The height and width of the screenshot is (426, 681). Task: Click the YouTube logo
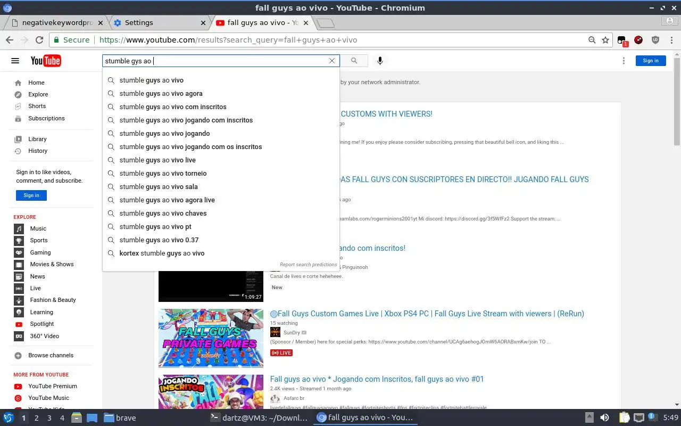tap(46, 61)
